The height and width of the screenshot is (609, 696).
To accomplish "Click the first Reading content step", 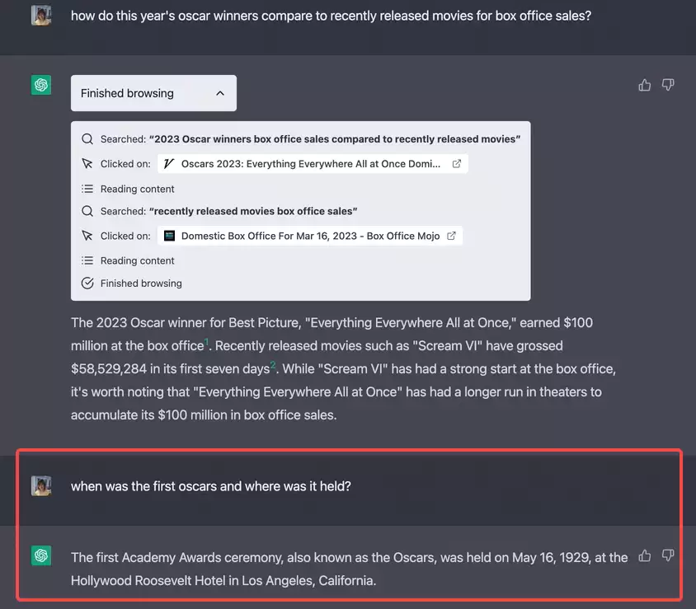I will coord(128,189).
